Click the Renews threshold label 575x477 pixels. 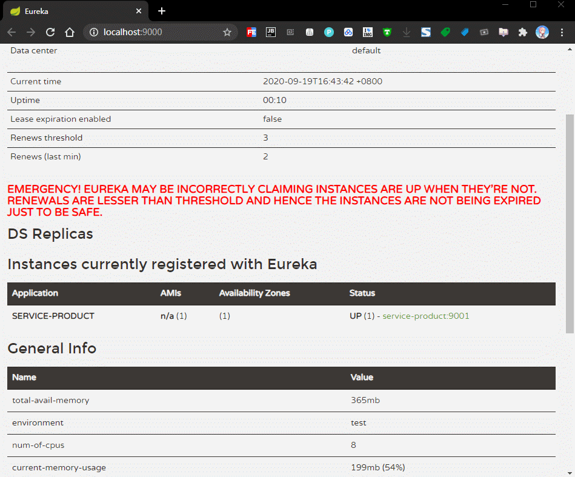(x=46, y=138)
